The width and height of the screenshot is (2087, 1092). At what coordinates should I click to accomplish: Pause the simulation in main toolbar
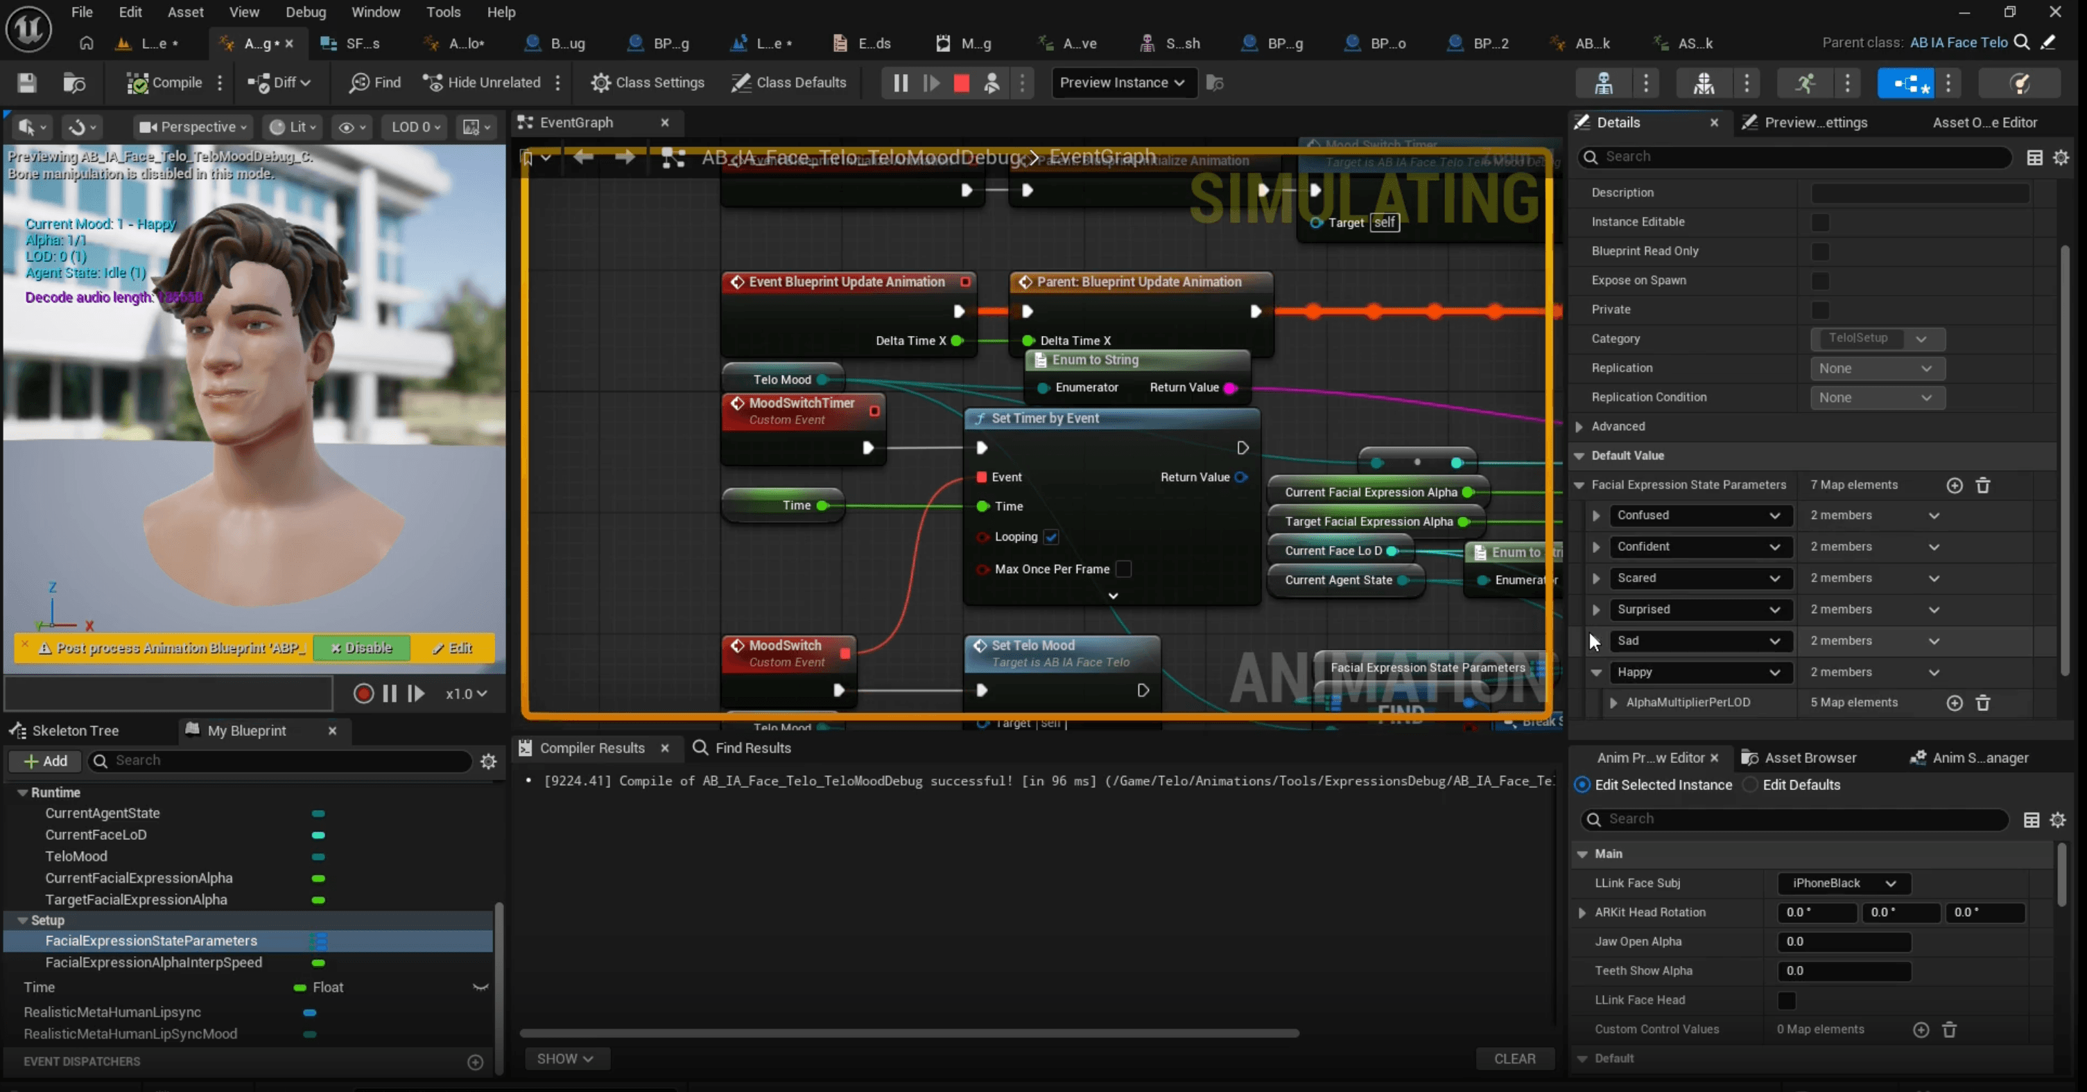900,82
